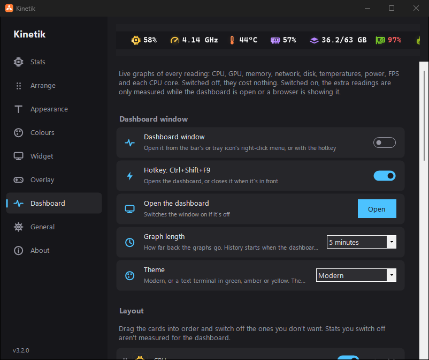Open the Theme Modern dropdown
The height and width of the screenshot is (360, 429).
point(356,275)
